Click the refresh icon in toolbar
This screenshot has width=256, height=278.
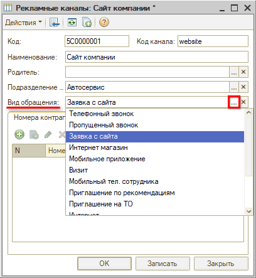point(72,22)
